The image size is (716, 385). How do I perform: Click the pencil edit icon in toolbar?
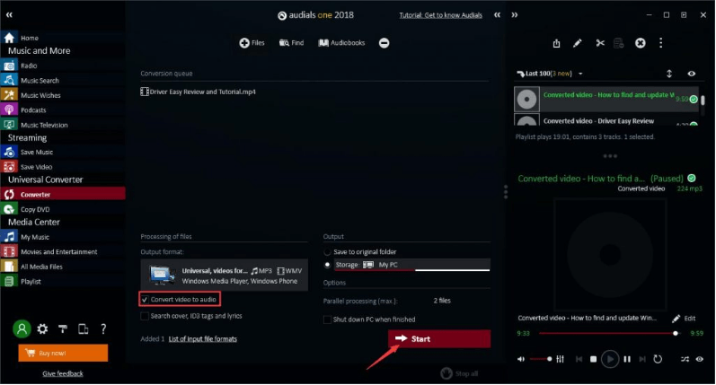point(578,43)
